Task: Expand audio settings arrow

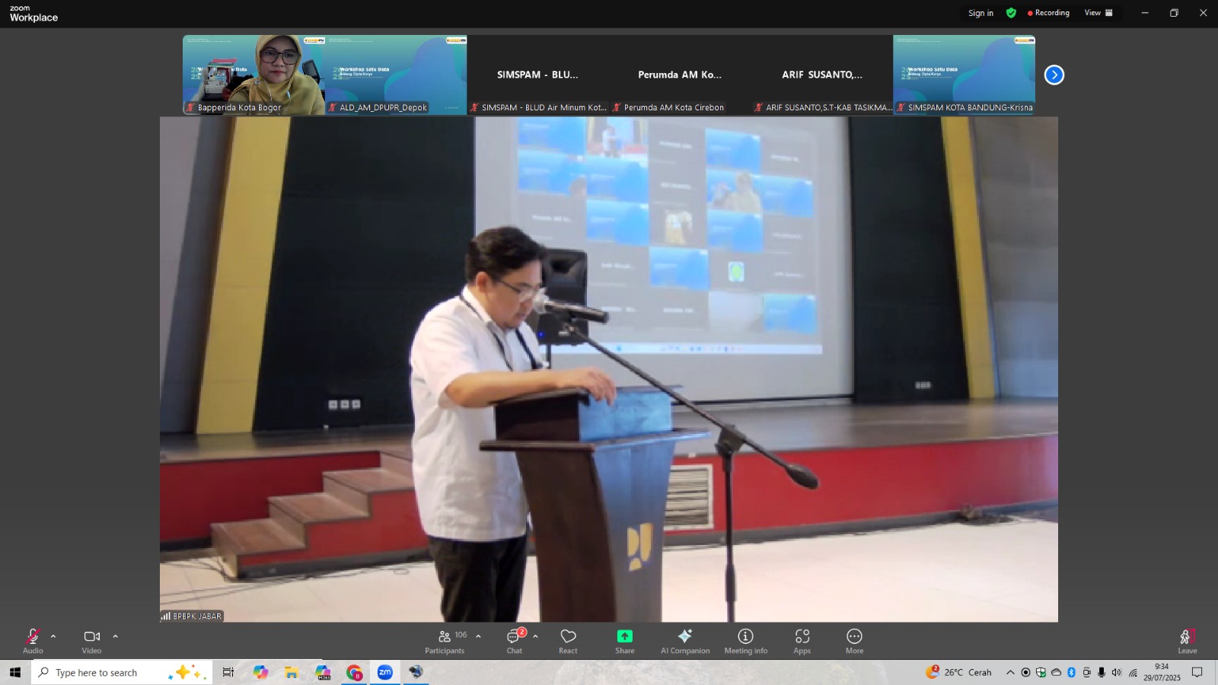Action: (x=53, y=636)
